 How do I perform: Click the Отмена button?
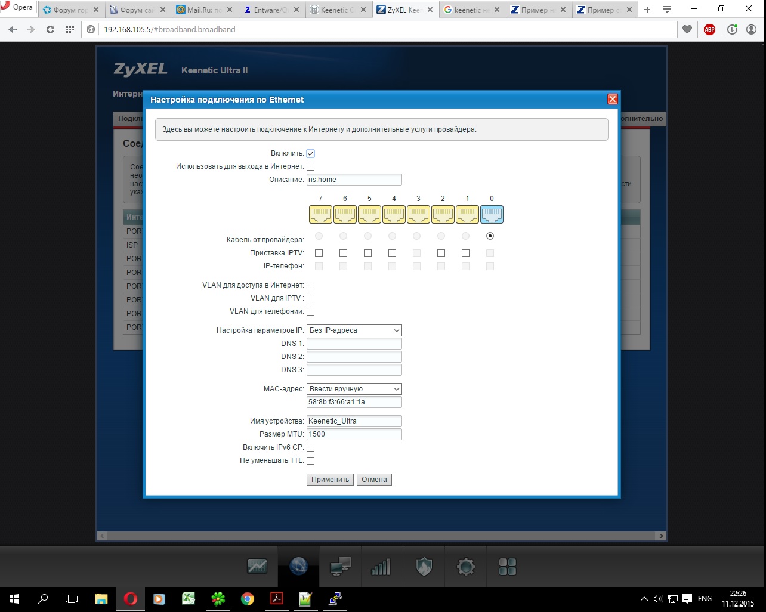tap(374, 480)
